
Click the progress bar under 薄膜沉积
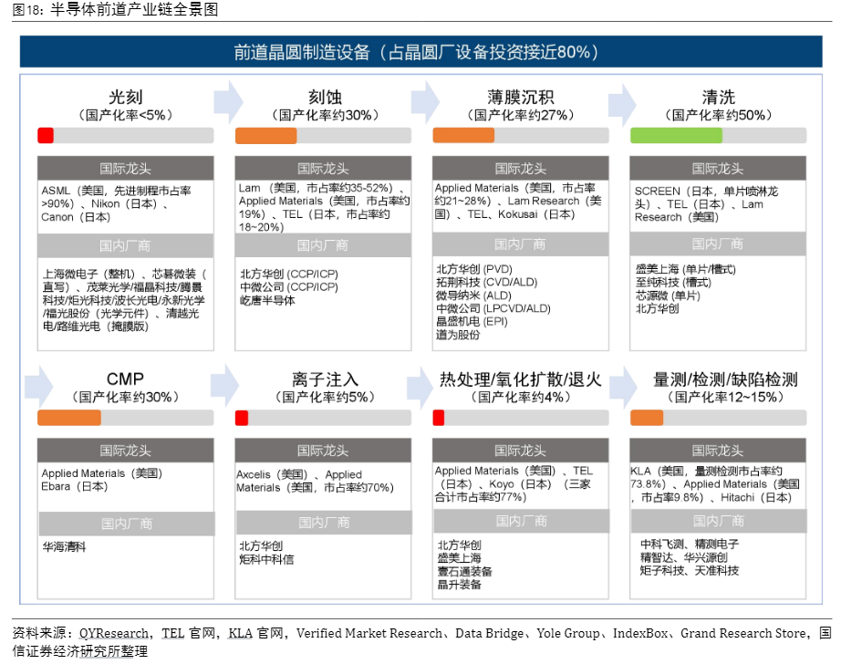[520, 136]
